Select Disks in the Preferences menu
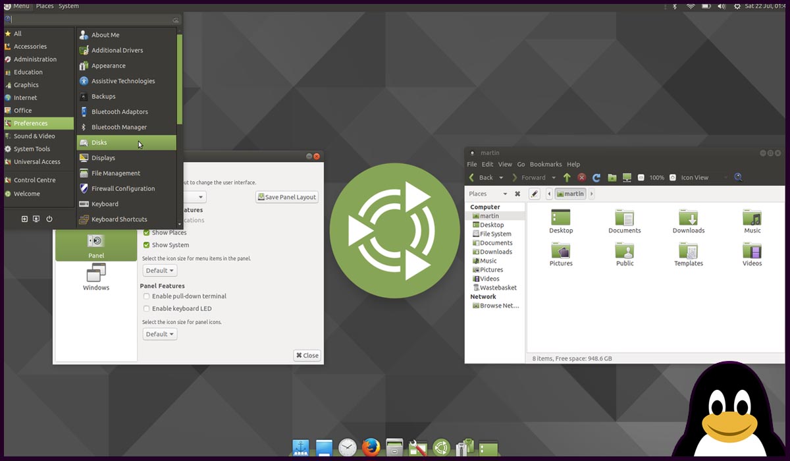790x461 pixels. pyautogui.click(x=126, y=142)
